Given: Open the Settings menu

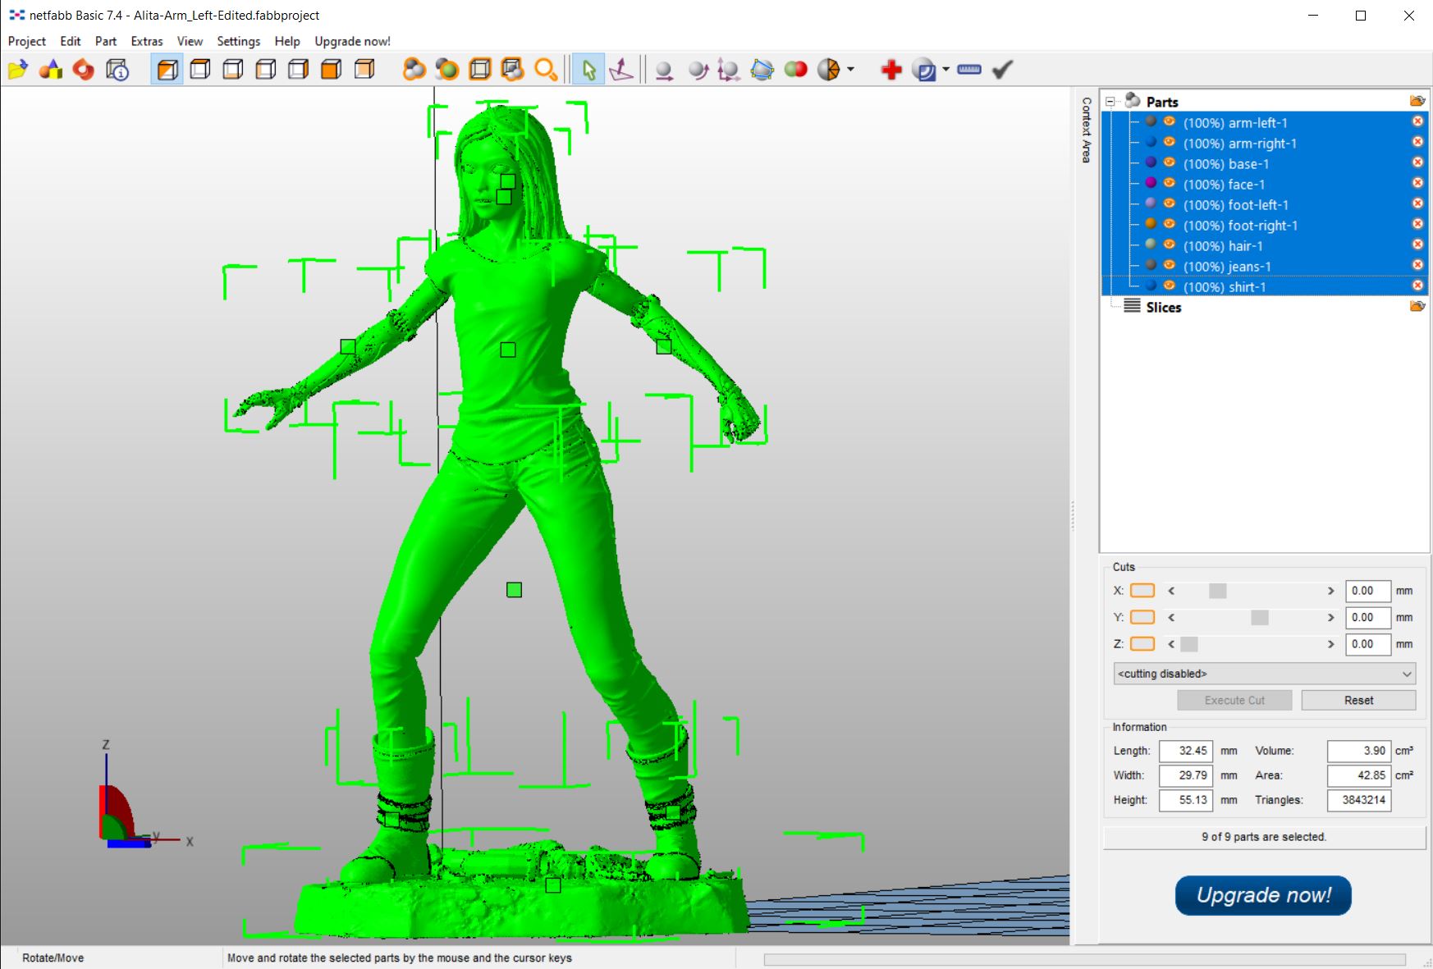Looking at the screenshot, I should point(239,41).
